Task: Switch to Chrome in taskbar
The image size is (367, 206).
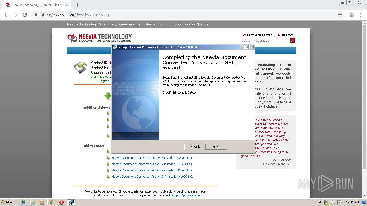Action: (x=52, y=202)
